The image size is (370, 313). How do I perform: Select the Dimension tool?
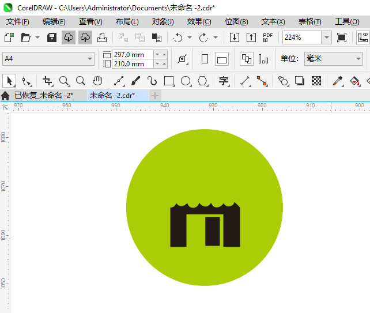tap(245, 81)
